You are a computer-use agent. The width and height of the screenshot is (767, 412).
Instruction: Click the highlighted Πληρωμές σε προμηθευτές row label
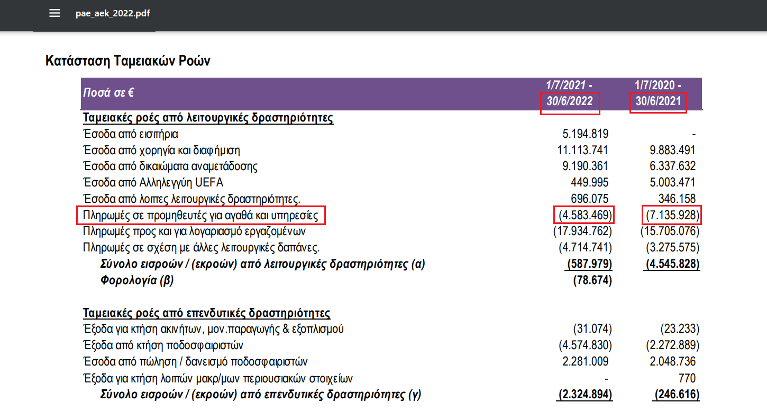(x=200, y=216)
